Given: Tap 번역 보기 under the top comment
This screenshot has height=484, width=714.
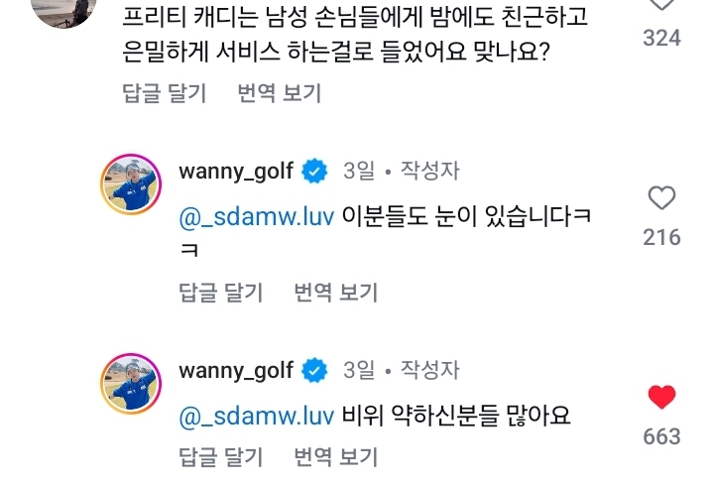Looking at the screenshot, I should click(x=280, y=93).
